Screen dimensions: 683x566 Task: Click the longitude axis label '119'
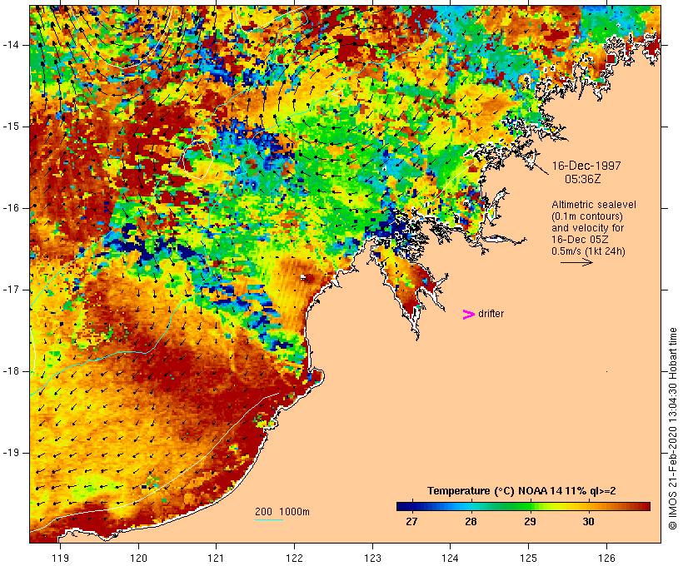click(60, 559)
